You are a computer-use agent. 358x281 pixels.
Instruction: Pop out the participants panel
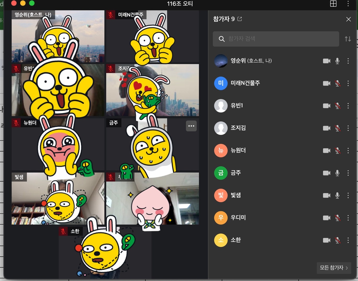tap(239, 19)
